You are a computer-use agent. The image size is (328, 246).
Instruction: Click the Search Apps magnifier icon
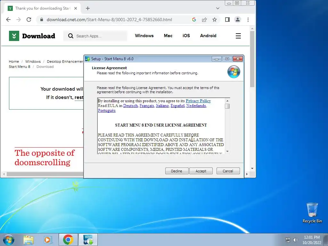[x=71, y=36]
